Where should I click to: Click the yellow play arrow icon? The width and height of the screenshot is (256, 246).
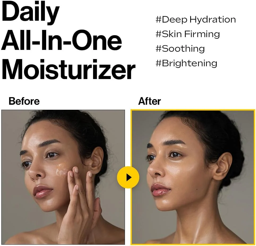128,177
